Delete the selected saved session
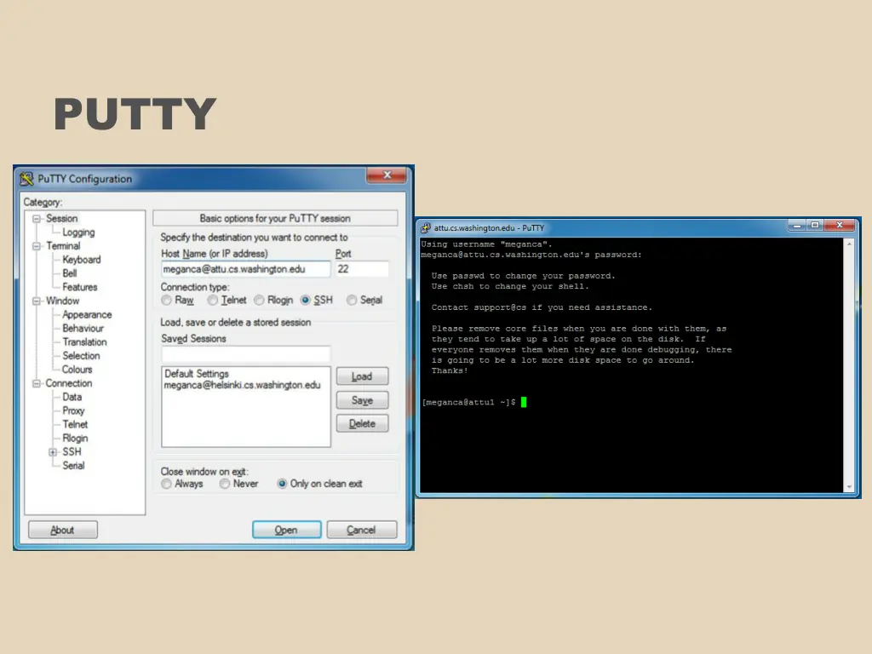Screen dimensions: 872x654 (x=362, y=423)
